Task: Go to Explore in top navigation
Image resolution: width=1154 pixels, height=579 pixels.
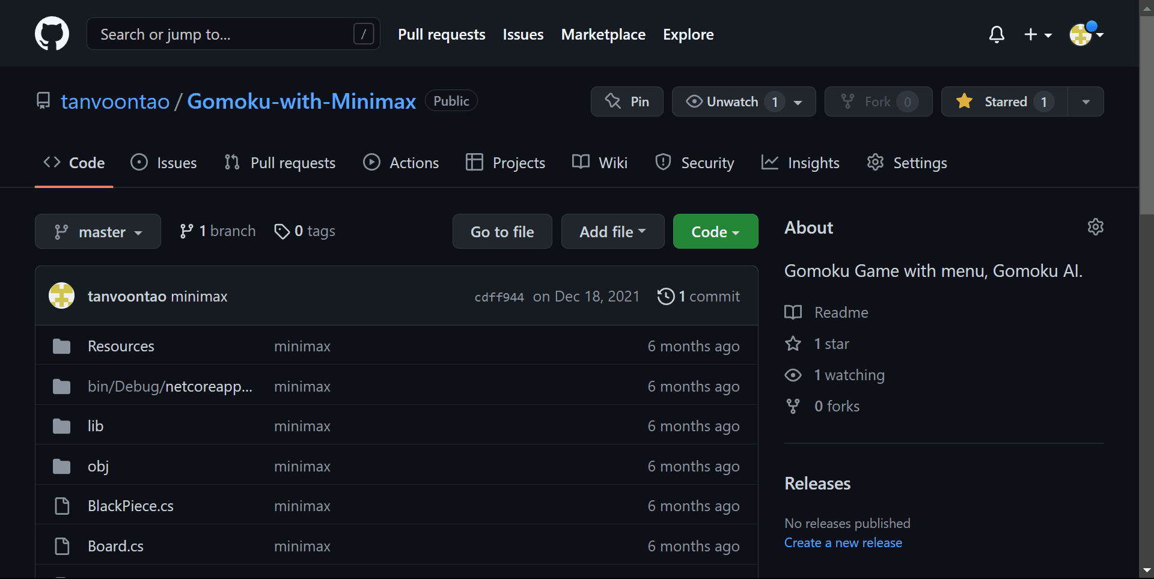Action: click(688, 34)
